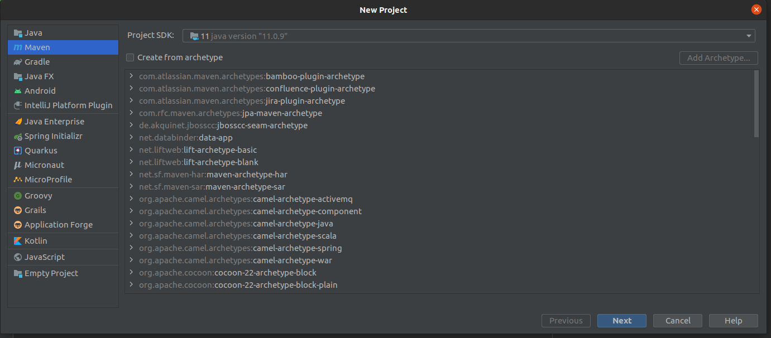
Task: Select Empty Project entry
Action: [x=63, y=273]
